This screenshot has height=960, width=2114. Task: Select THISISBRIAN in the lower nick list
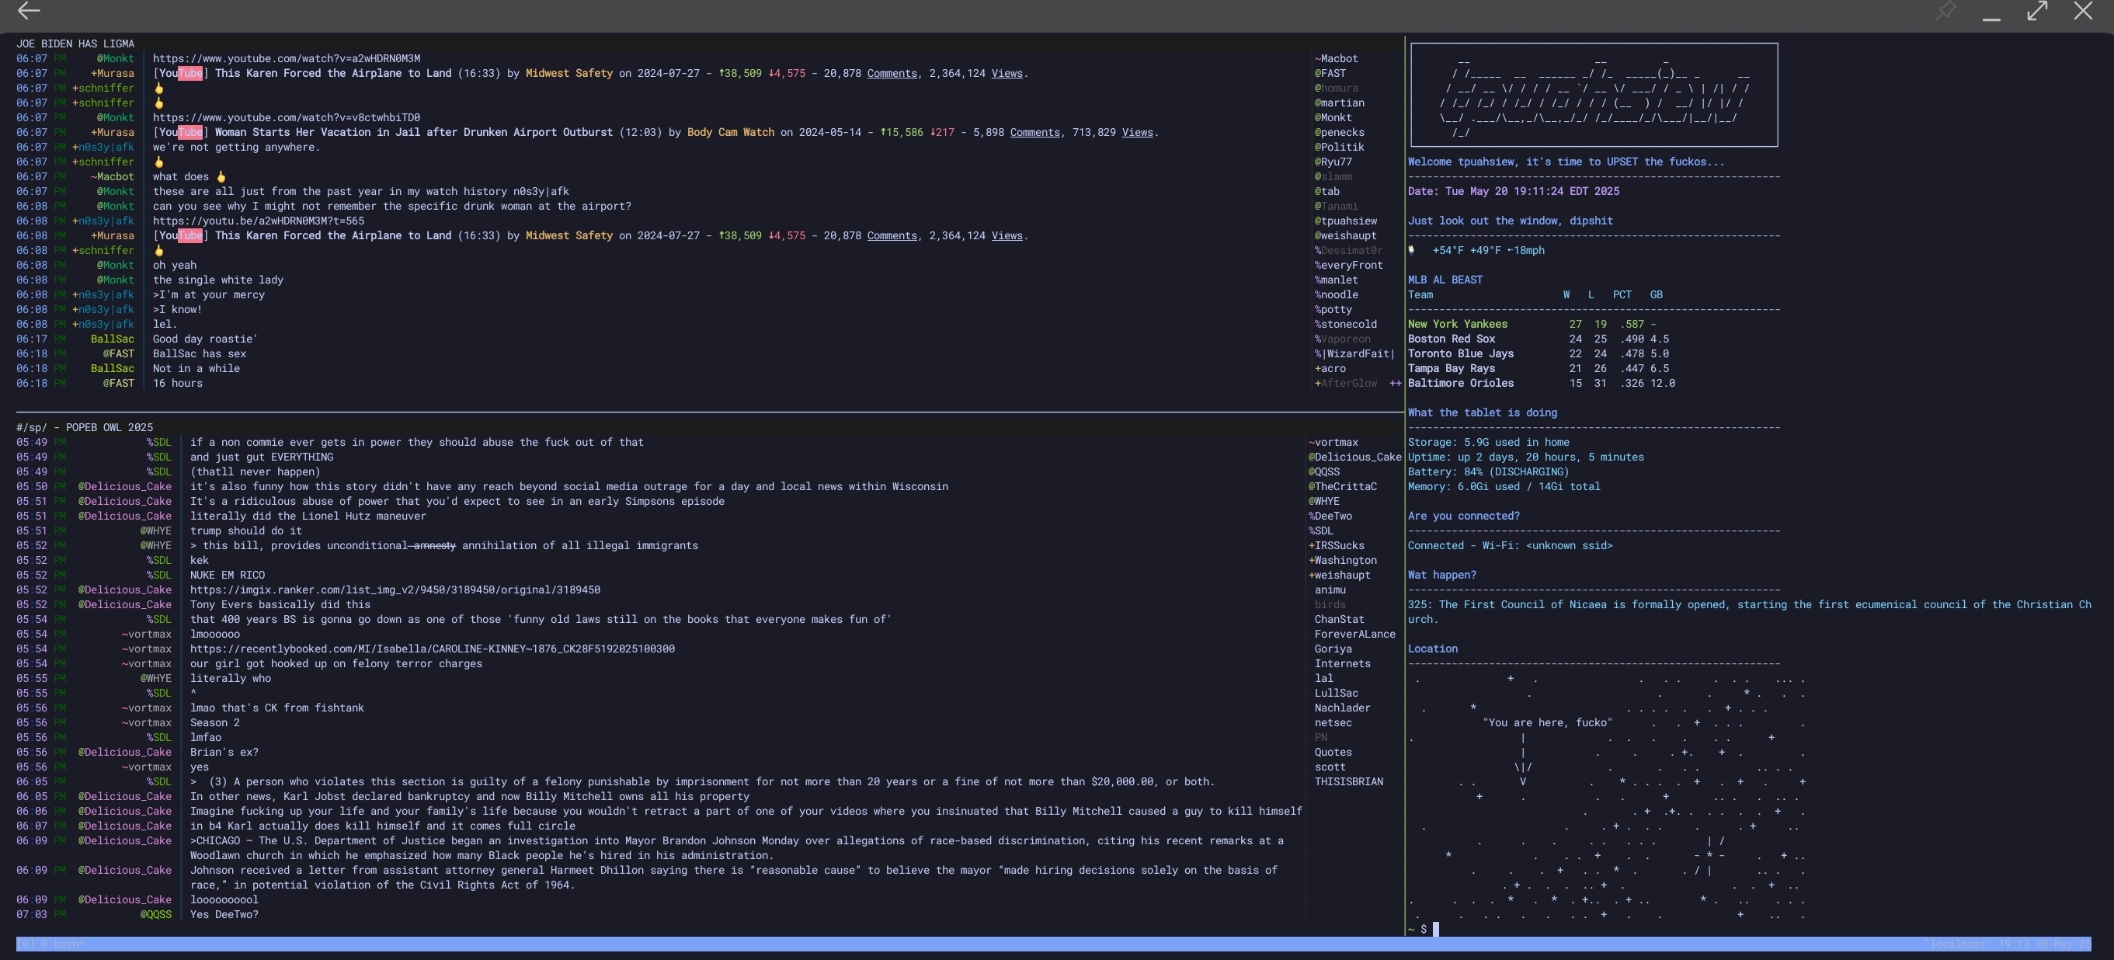(1348, 782)
